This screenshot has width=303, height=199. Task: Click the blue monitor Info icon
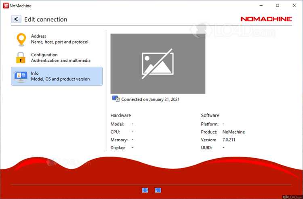pos(21,77)
